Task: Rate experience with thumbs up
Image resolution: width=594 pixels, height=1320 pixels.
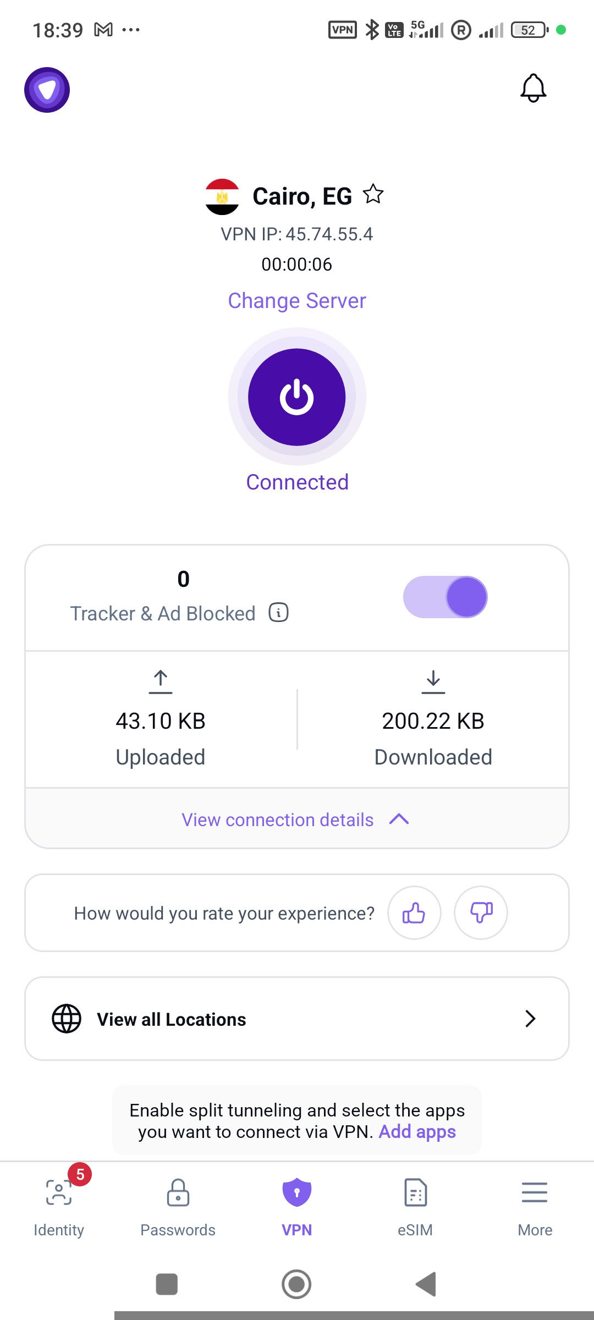Action: 414,913
